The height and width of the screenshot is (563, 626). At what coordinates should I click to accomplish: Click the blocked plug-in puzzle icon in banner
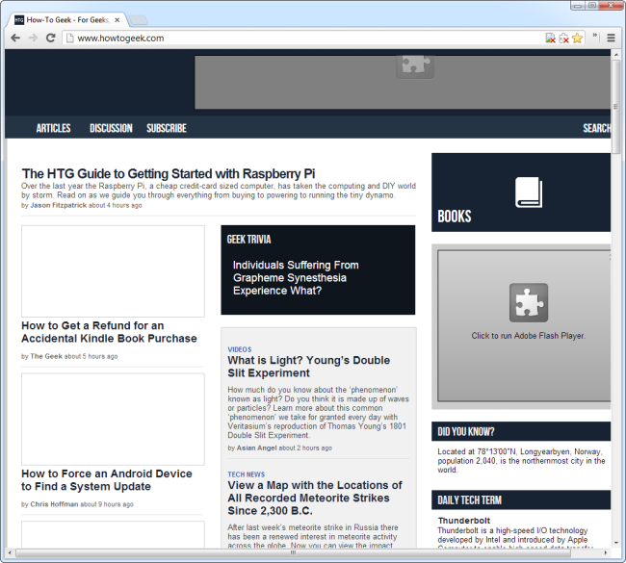[415, 66]
